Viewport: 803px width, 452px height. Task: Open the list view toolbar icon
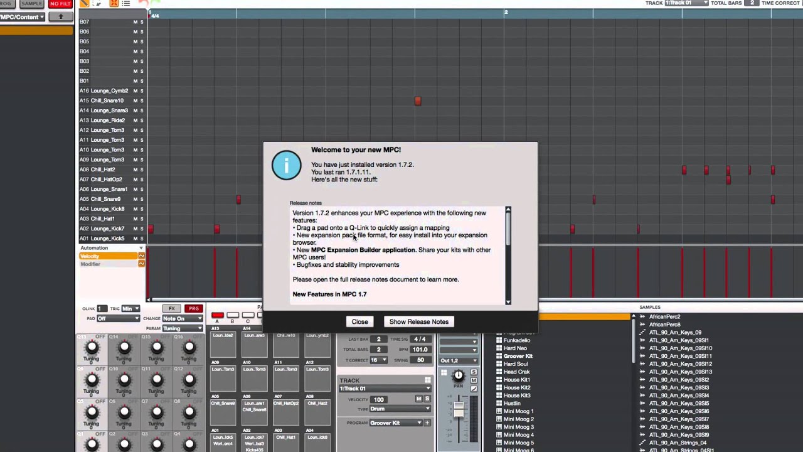[x=126, y=3]
